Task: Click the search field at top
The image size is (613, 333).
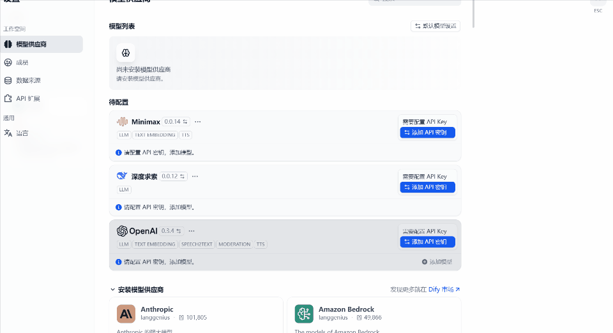Action: click(415, 2)
